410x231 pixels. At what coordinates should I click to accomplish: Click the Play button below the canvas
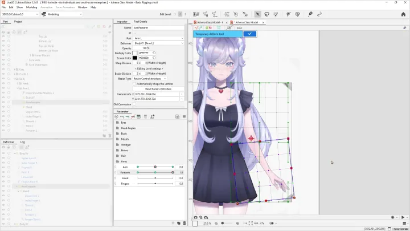tap(403, 217)
